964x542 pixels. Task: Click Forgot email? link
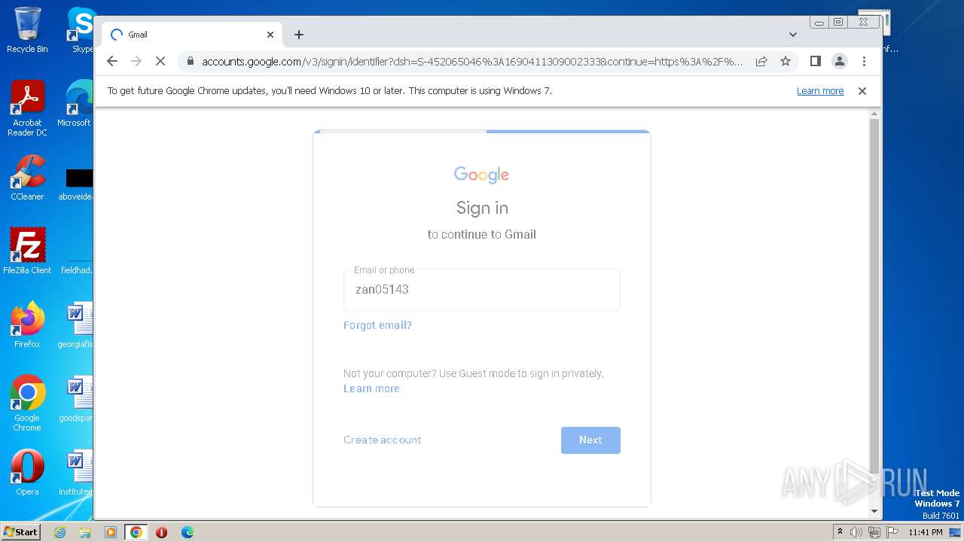(377, 325)
